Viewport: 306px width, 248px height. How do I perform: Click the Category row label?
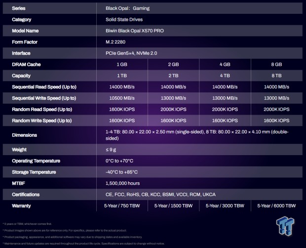(21, 20)
